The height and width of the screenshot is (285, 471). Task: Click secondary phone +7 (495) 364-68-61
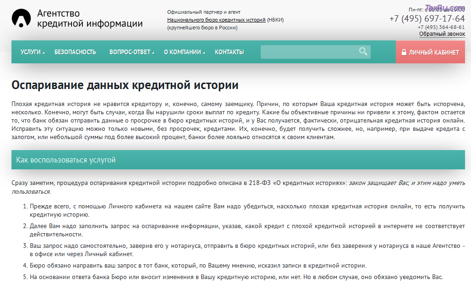(441, 27)
